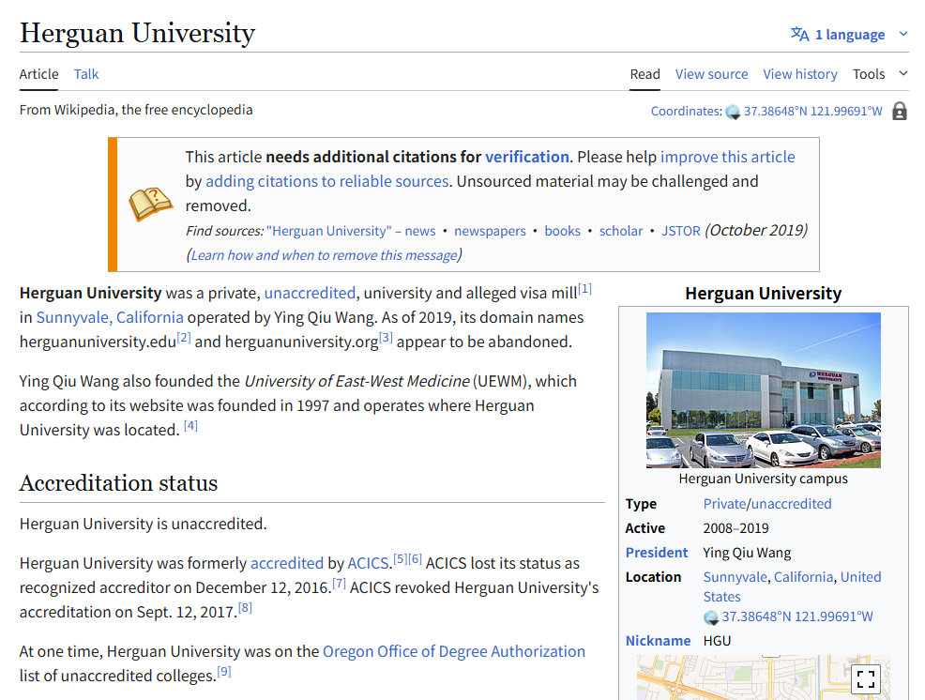Click the padlock protection icon
The height and width of the screenshot is (700, 925).
(x=899, y=111)
